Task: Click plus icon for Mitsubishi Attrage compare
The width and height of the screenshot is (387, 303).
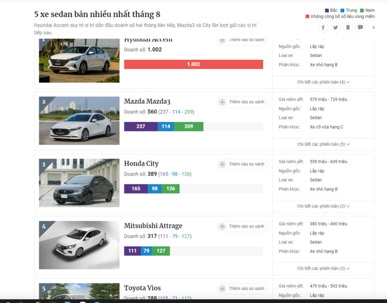Action: point(222,227)
